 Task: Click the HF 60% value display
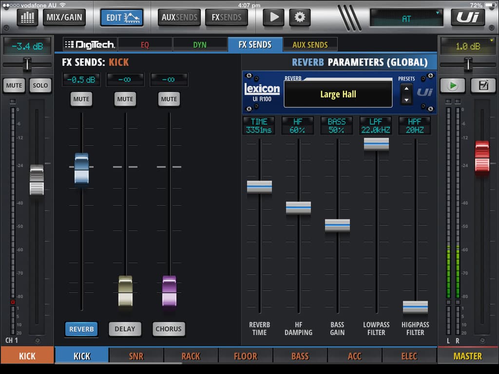[x=298, y=126]
